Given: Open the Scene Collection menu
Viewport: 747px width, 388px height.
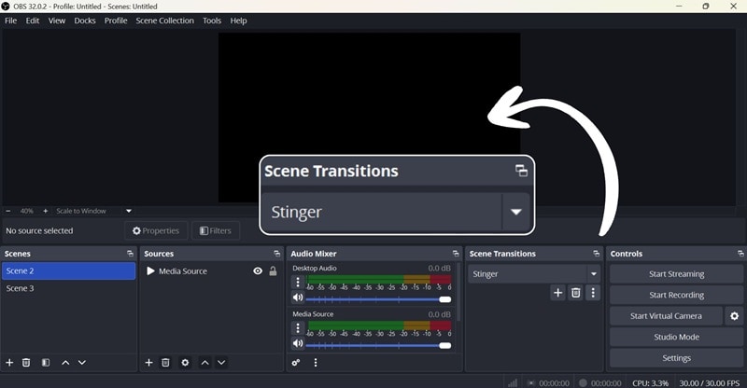Looking at the screenshot, I should (x=165, y=21).
